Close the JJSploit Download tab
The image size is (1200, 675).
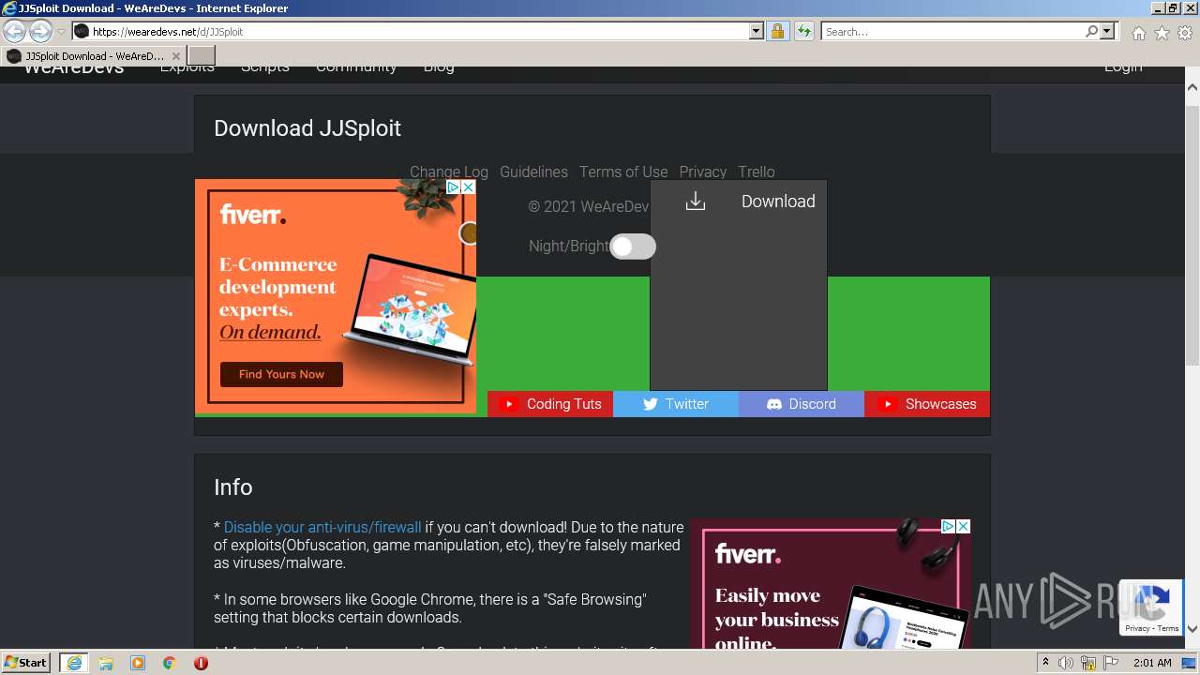[175, 56]
